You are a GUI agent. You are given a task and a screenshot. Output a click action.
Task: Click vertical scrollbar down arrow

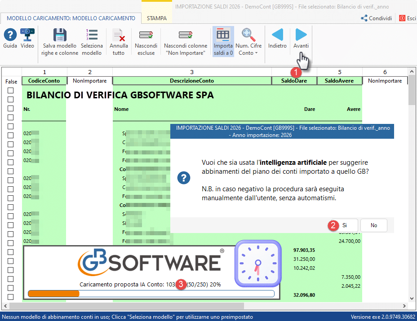tap(412, 299)
